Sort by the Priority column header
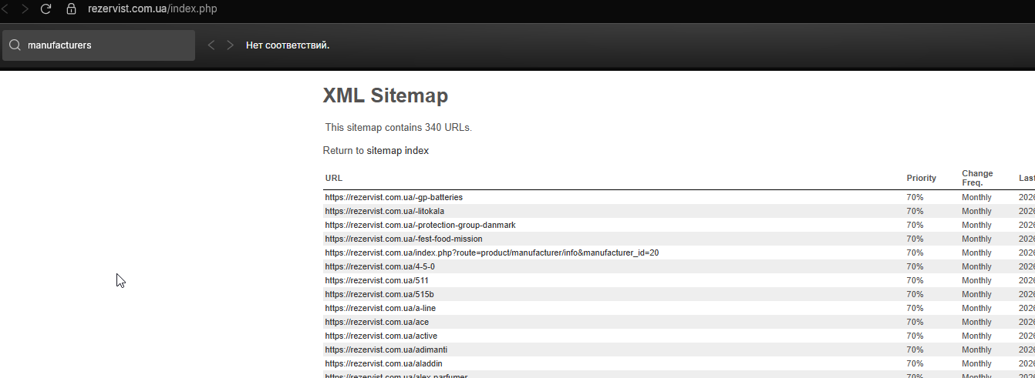 click(x=921, y=179)
